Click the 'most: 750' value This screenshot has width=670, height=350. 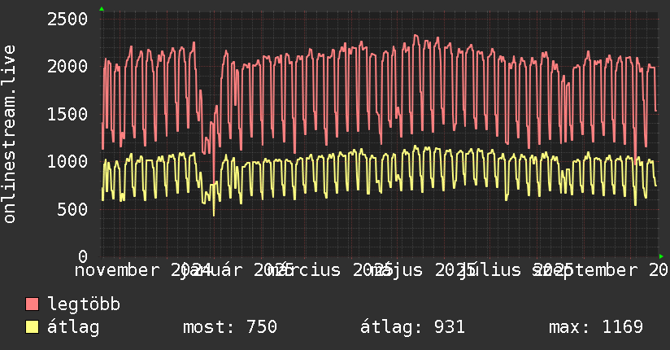pos(230,327)
